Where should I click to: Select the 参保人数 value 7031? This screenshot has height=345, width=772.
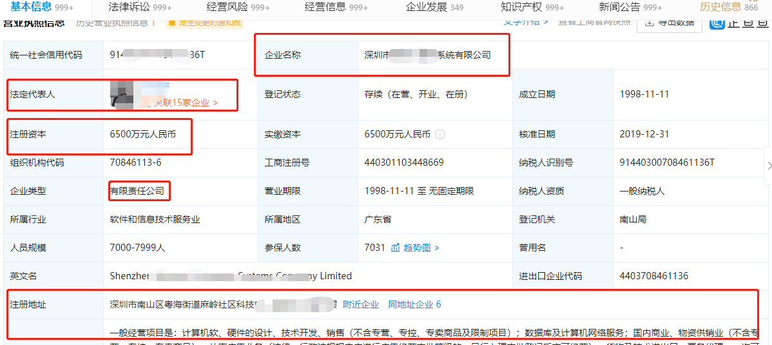pos(374,248)
